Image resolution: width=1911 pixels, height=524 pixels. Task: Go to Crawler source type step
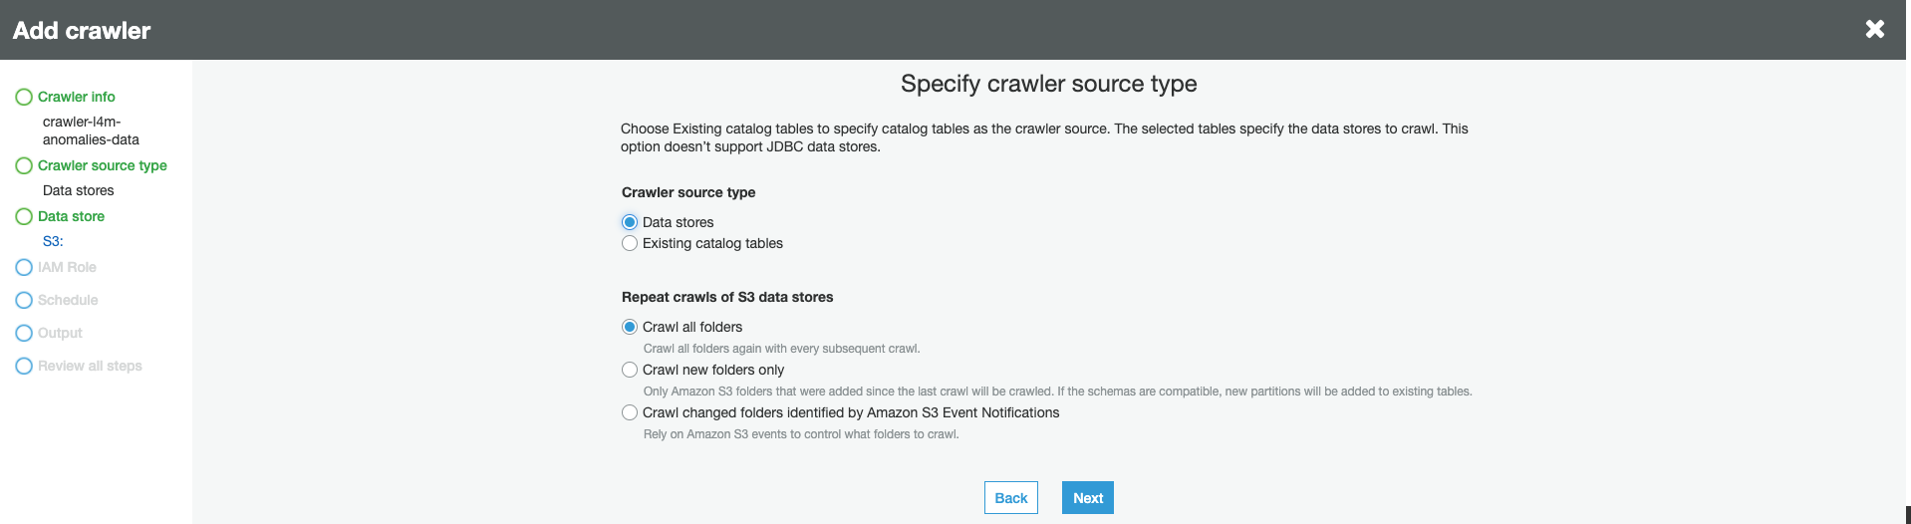pos(103,165)
